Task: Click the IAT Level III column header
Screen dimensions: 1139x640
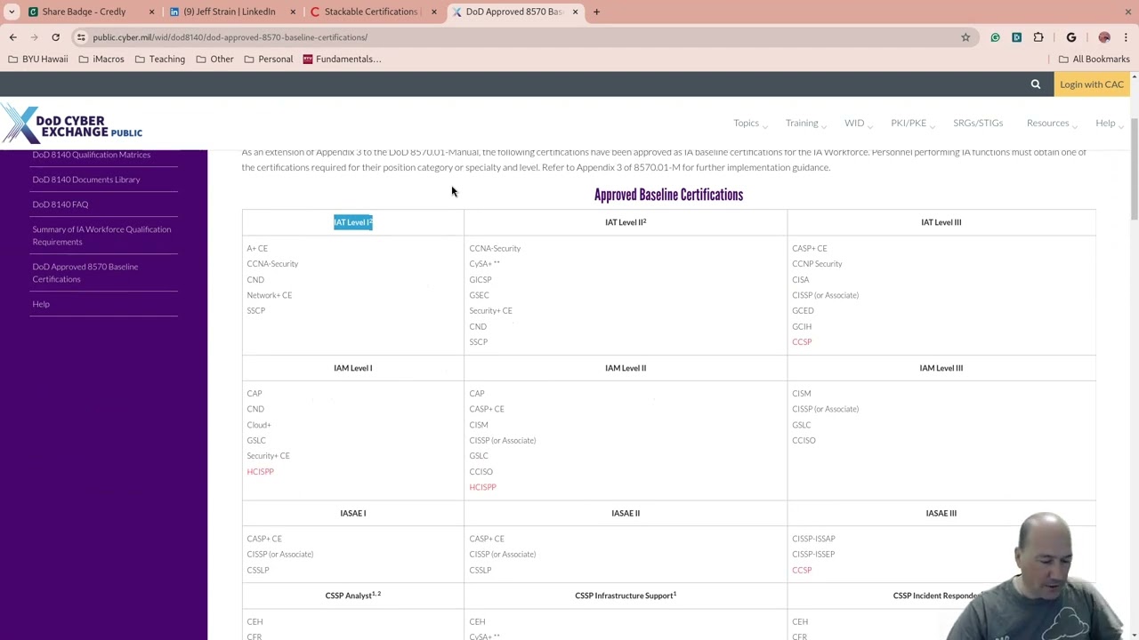Action: pyautogui.click(x=941, y=222)
